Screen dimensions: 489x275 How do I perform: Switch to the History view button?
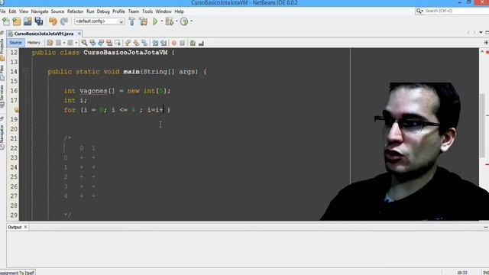tap(34, 43)
